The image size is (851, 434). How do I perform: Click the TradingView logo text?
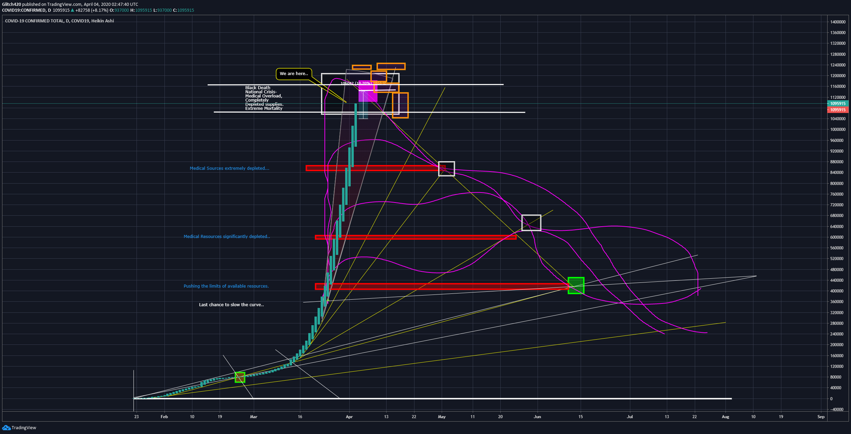pos(24,428)
